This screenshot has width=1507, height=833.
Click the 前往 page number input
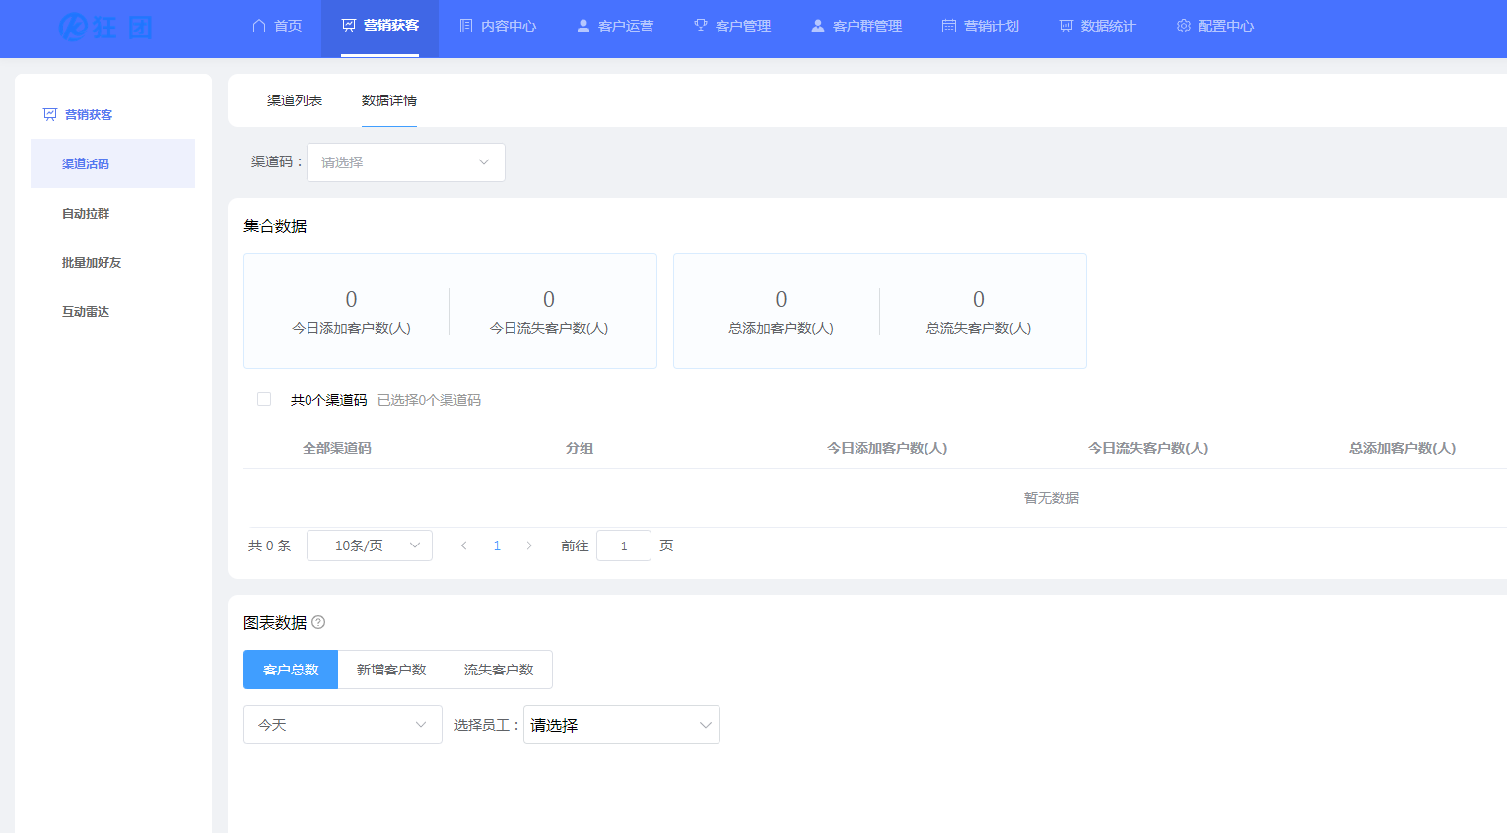624,545
